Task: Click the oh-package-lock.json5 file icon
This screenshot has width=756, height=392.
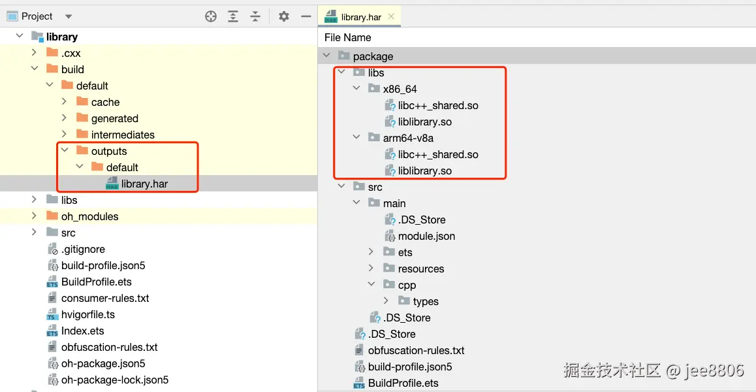Action: [52, 380]
